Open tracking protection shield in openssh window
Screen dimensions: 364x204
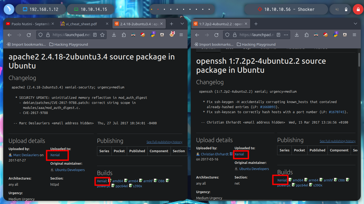[x=228, y=35]
